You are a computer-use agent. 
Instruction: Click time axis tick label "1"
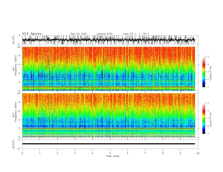coord(40,153)
